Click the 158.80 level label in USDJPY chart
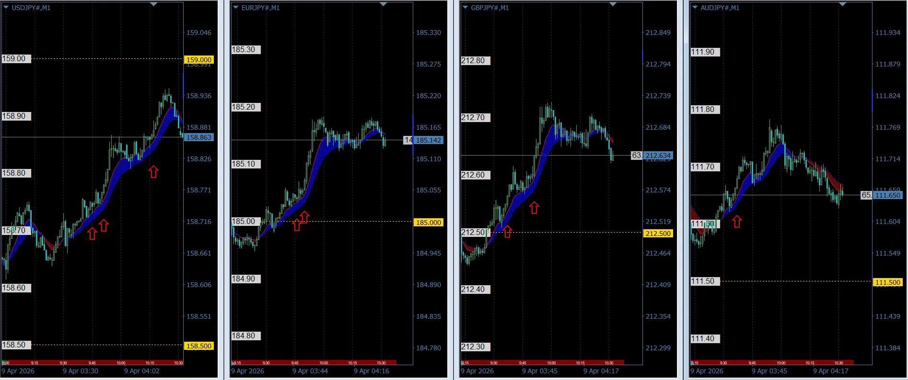Screen dimensions: 908x380 pyautogui.click(x=16, y=173)
